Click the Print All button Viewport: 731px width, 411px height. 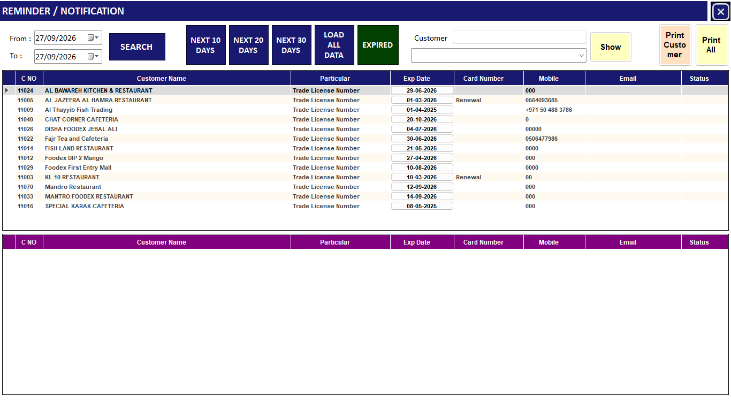pyautogui.click(x=711, y=45)
